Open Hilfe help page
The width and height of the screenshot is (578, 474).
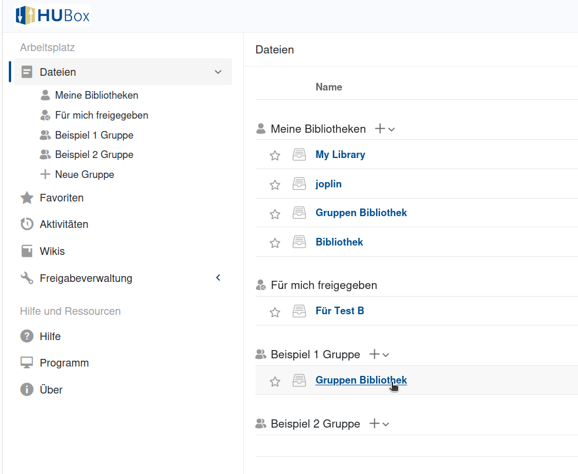click(50, 337)
